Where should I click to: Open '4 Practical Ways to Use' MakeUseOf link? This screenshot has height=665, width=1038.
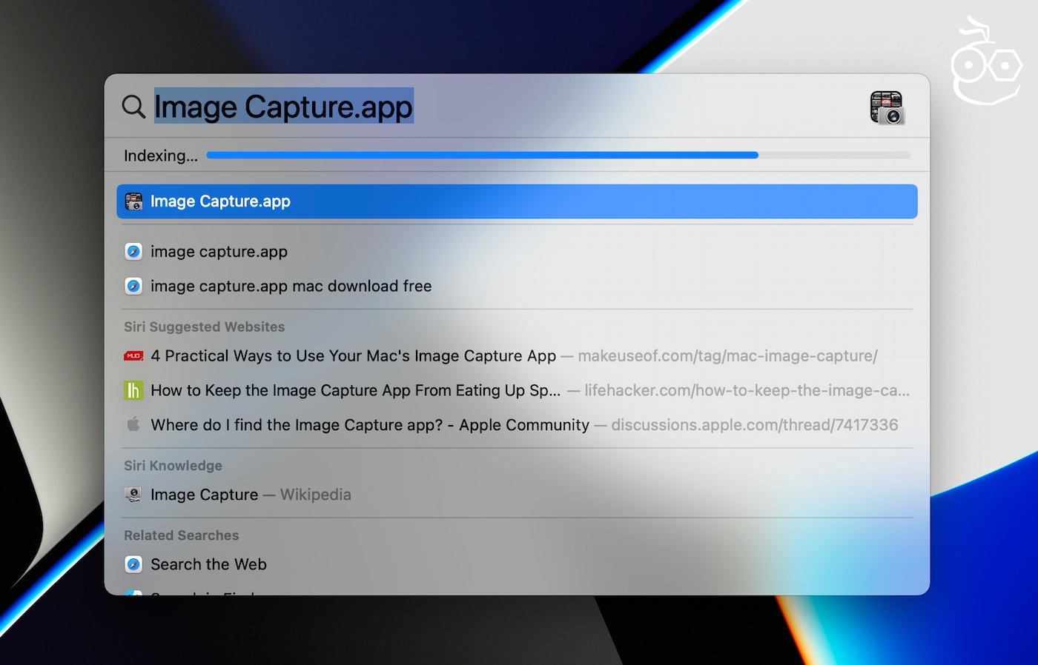pos(353,356)
